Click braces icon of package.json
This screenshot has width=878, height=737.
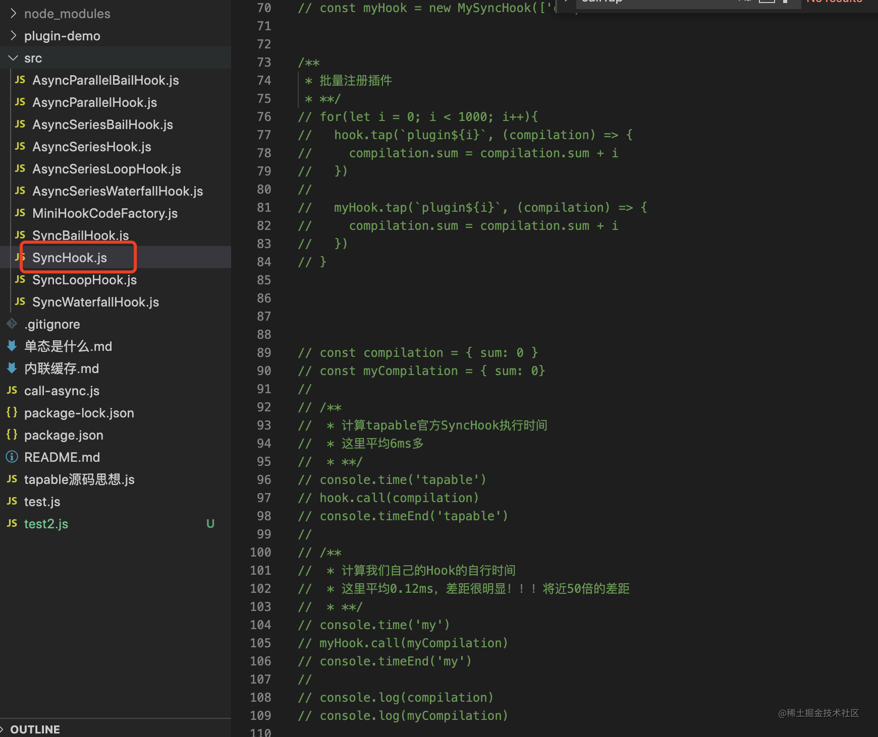click(12, 435)
